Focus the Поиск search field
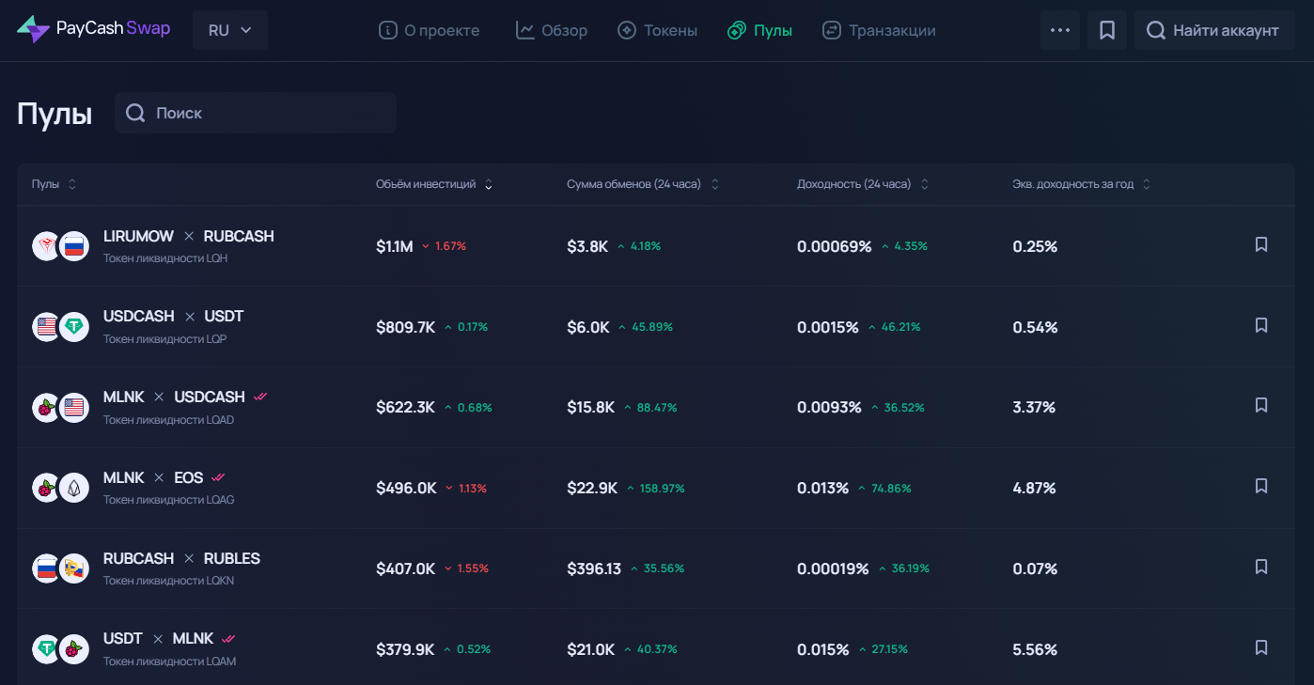 (256, 113)
